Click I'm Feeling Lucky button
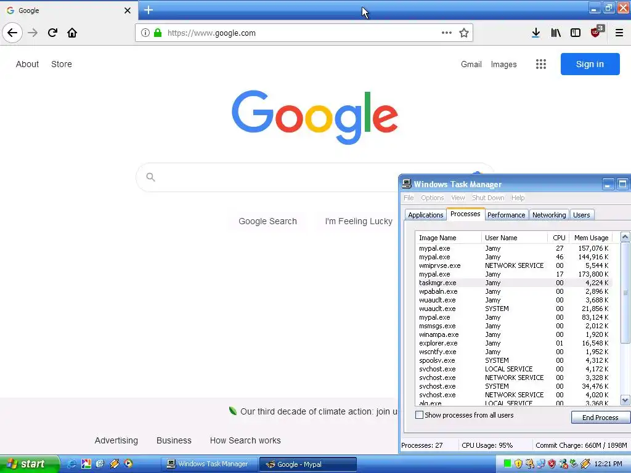Viewport: 631px width, 473px height. (359, 221)
